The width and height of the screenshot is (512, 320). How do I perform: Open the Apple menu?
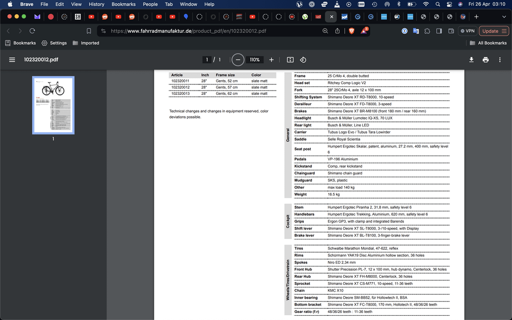[x=10, y=4]
